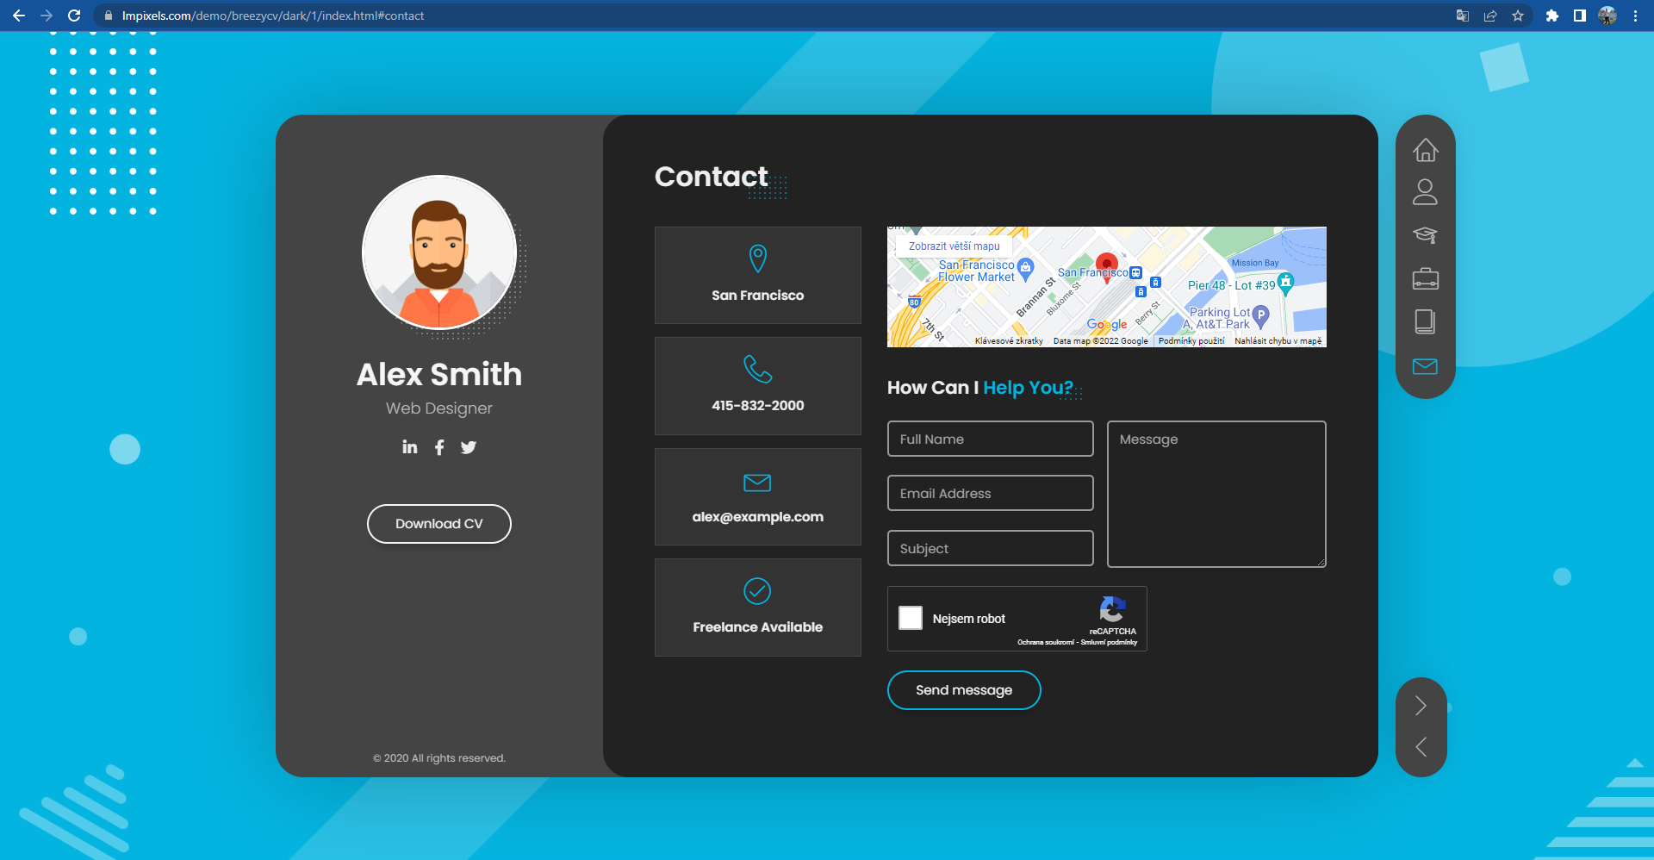1654x860 pixels.
Task: Check the Nejsem robot reCAPTCHA box
Action: (x=911, y=618)
